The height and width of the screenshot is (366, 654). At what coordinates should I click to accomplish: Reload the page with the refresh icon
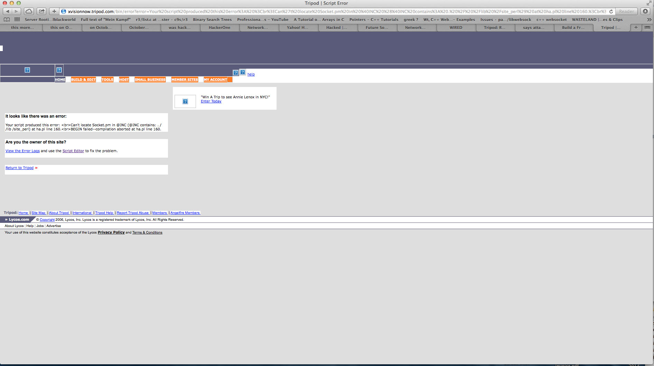click(611, 11)
